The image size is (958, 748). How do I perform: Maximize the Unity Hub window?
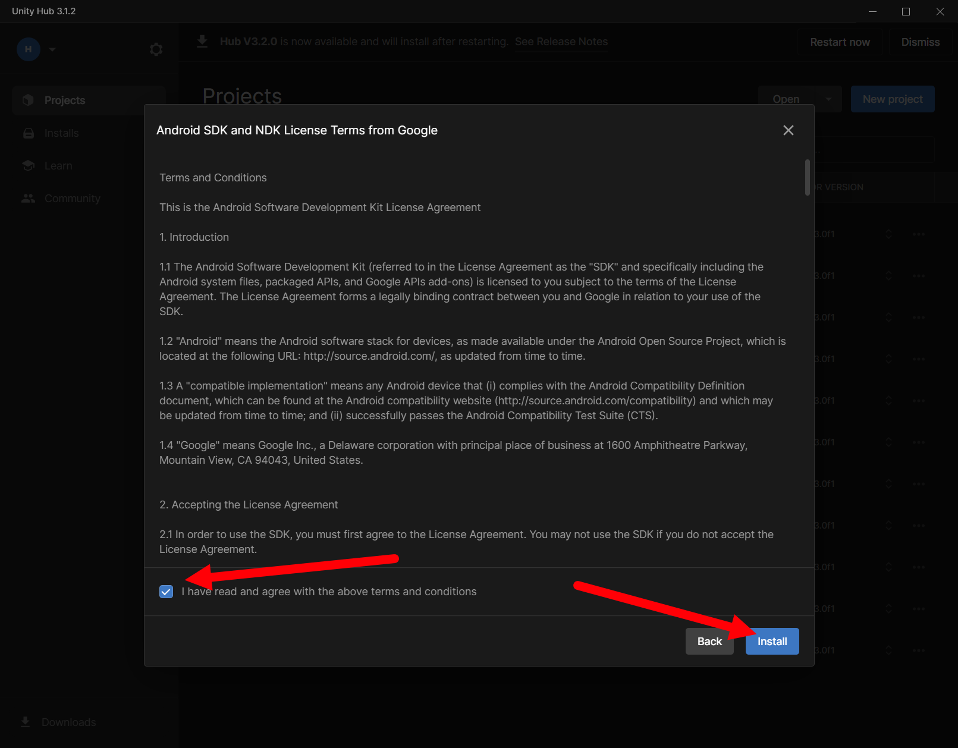tap(906, 11)
